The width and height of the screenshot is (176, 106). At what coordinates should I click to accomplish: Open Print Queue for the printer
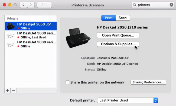[118, 35]
